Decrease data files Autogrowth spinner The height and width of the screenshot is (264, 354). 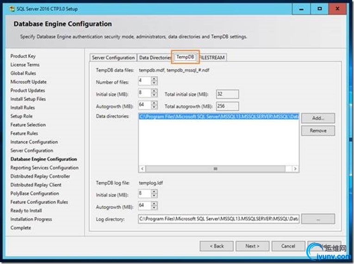click(x=154, y=107)
